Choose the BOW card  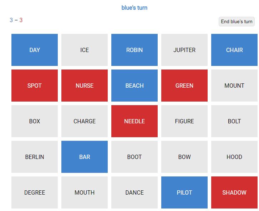[184, 157]
